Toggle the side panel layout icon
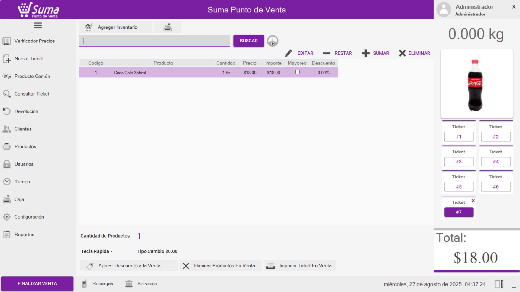Screen dimensions: 520x292 499,284
